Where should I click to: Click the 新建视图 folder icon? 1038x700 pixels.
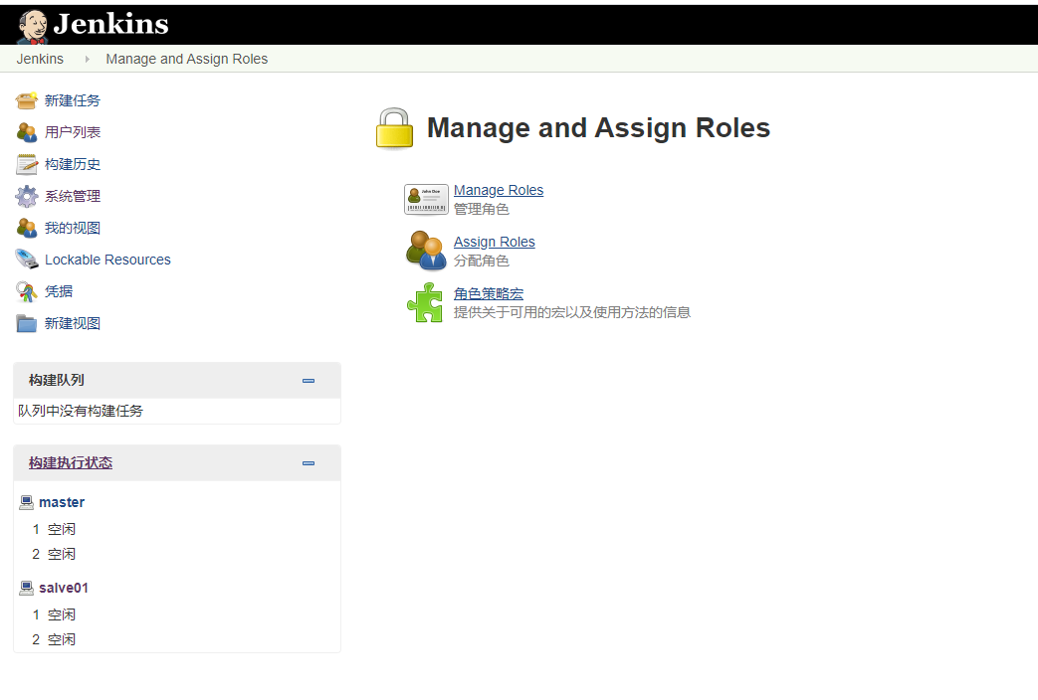(27, 323)
